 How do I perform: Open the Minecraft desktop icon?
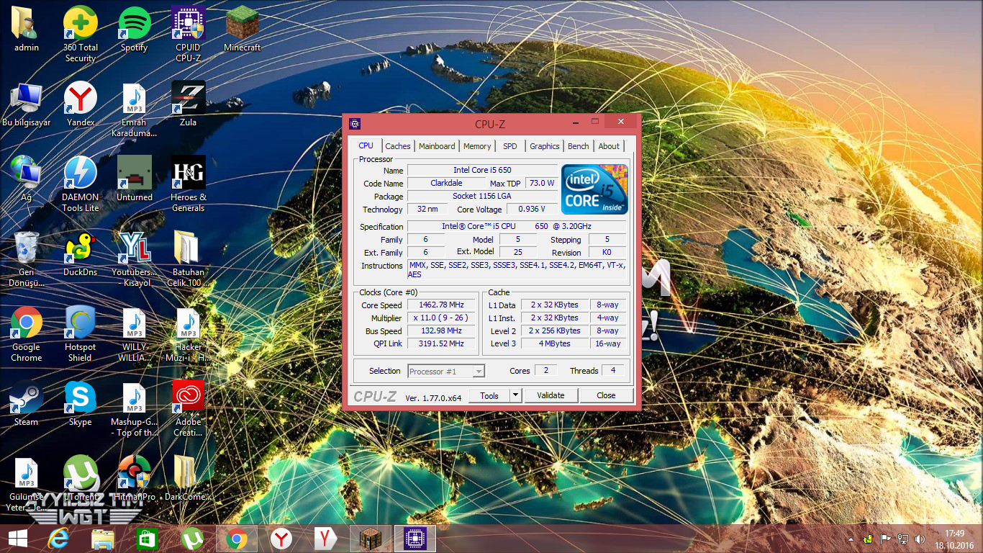click(242, 24)
